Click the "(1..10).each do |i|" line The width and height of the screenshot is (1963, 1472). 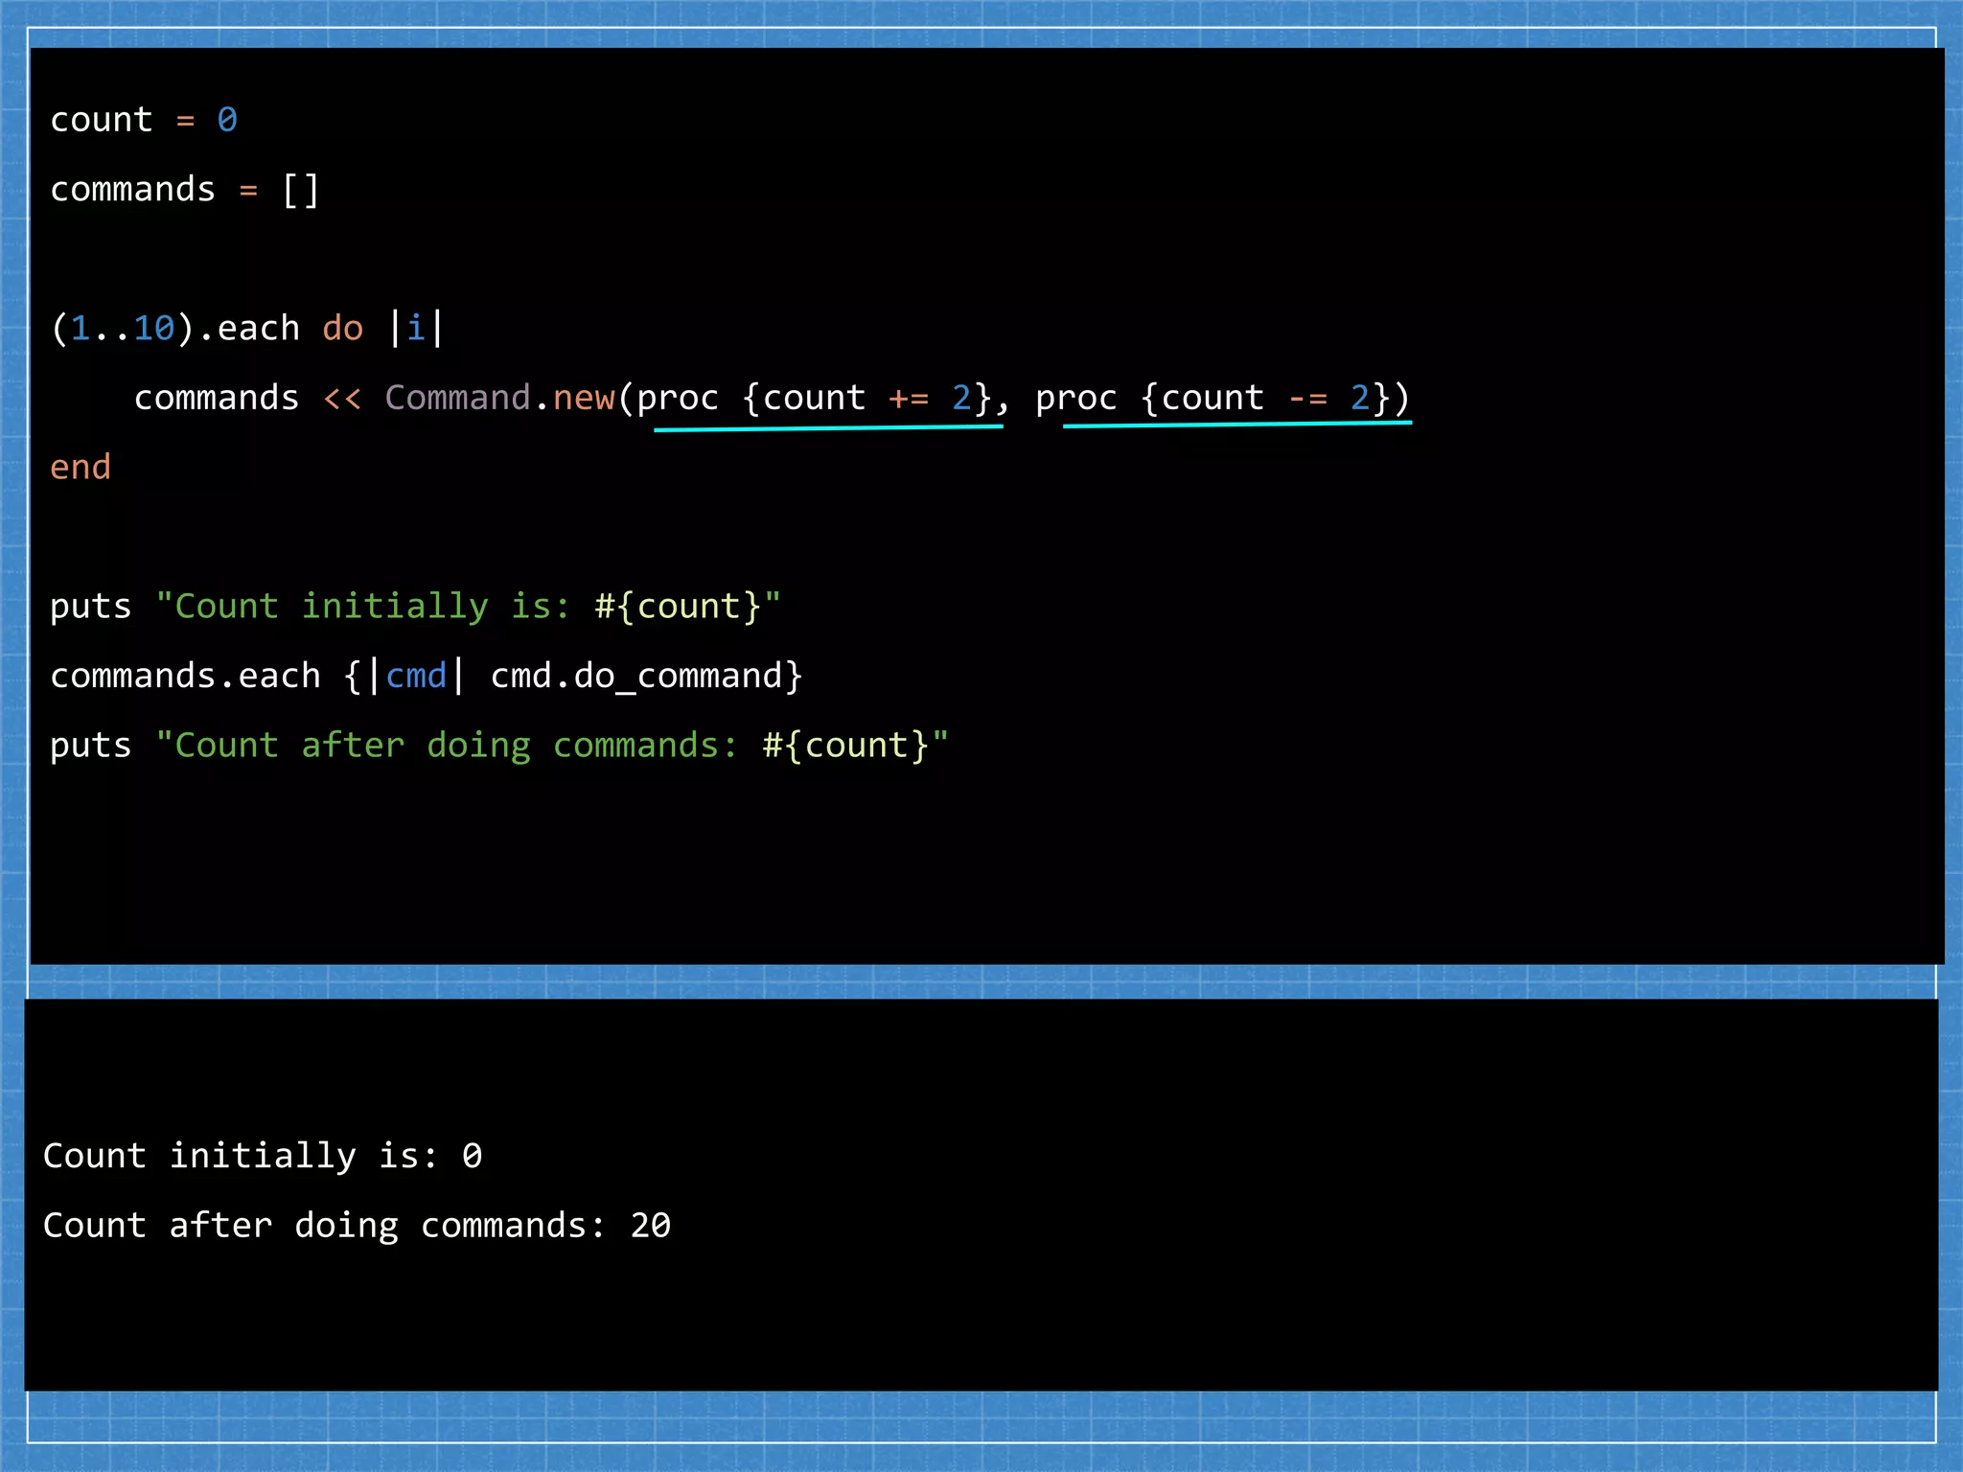coord(246,329)
